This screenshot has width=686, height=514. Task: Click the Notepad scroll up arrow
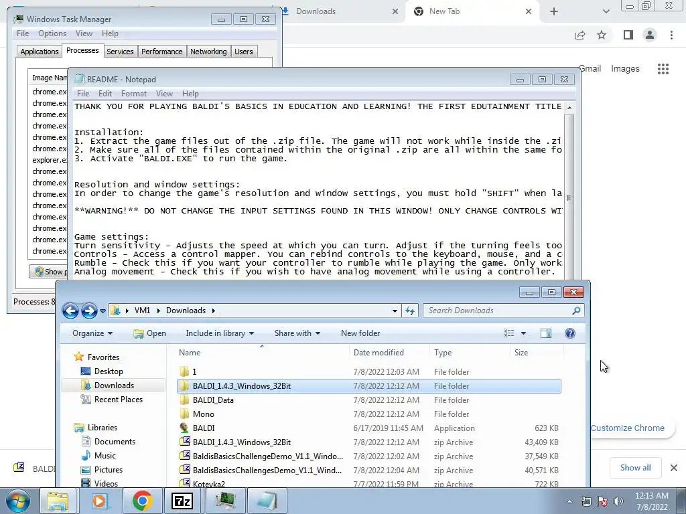pos(569,107)
